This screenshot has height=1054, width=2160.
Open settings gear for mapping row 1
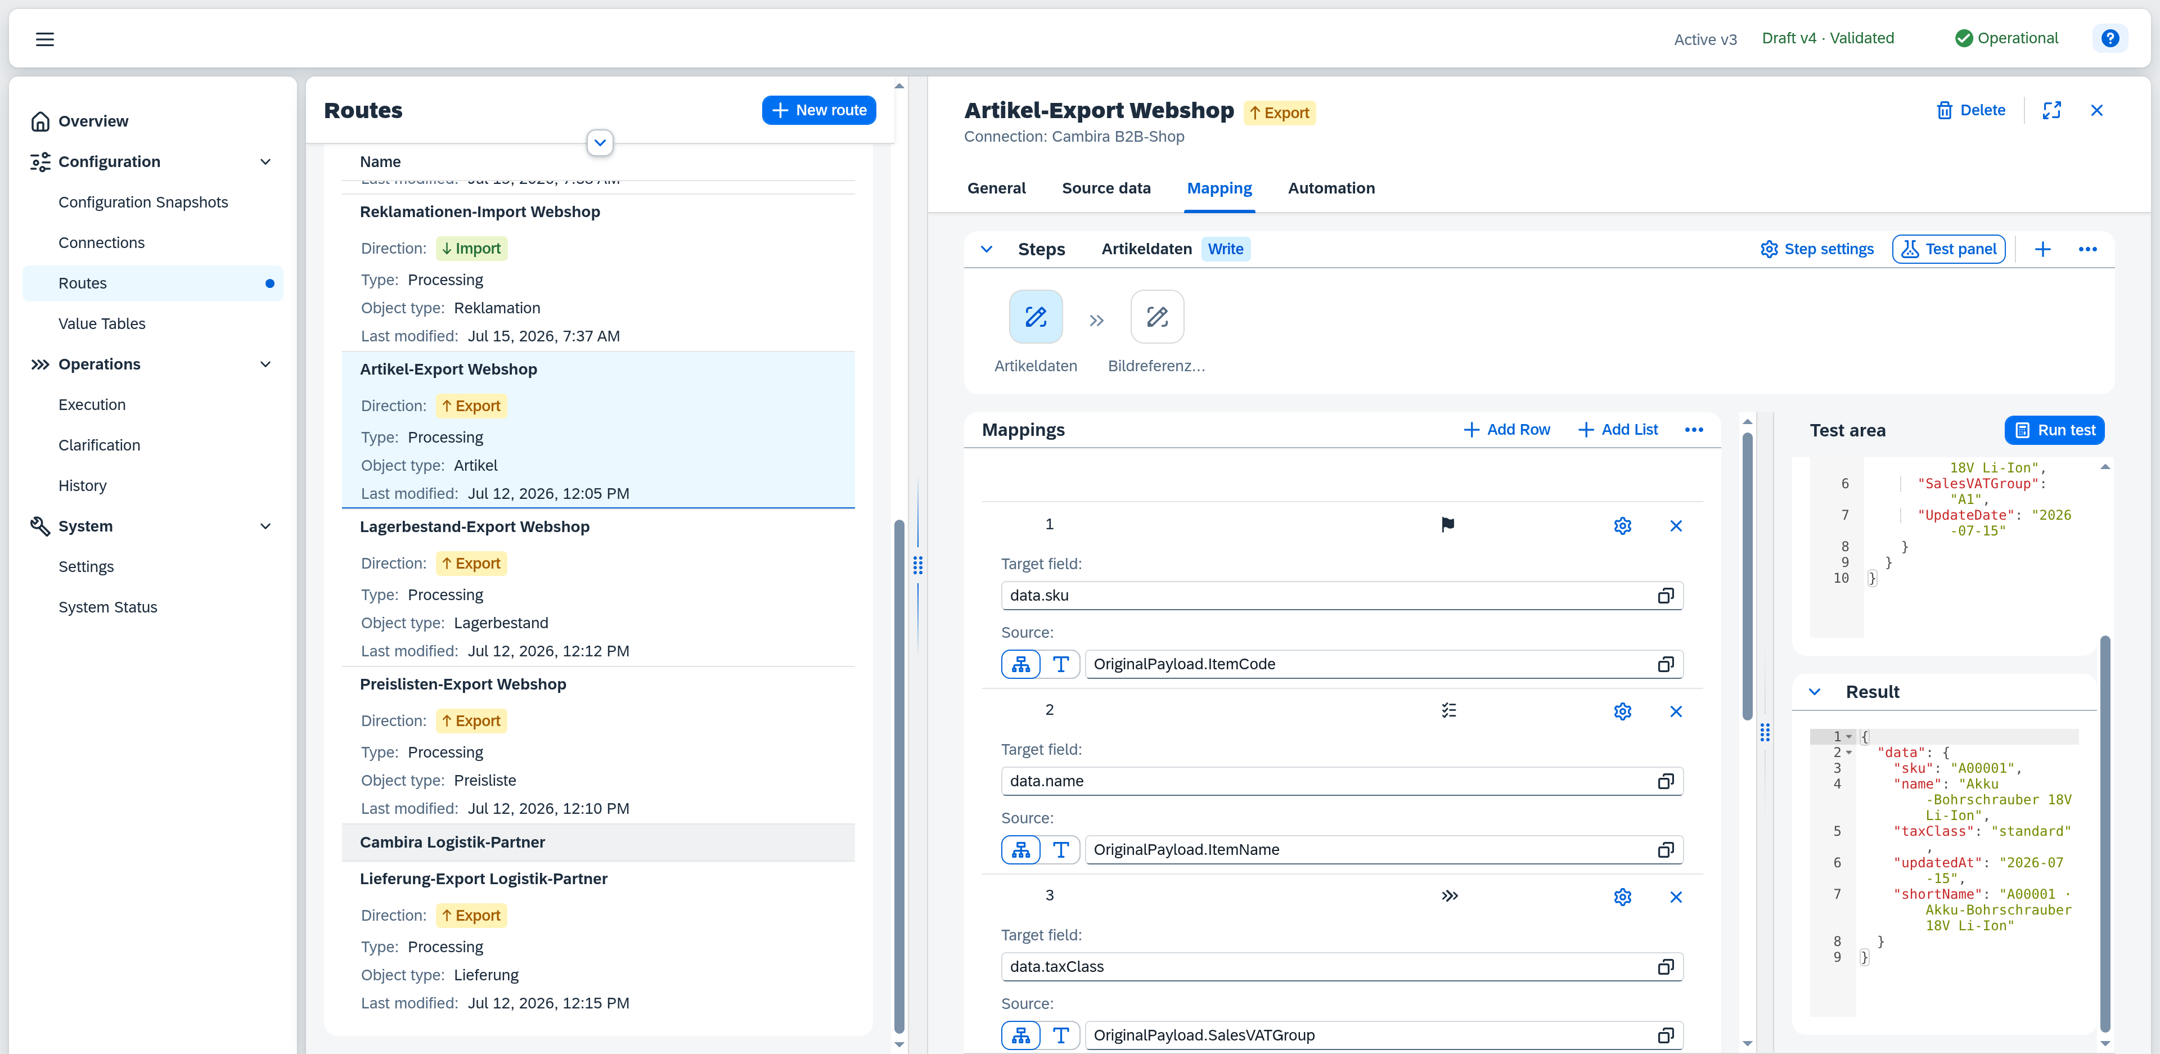point(1622,526)
